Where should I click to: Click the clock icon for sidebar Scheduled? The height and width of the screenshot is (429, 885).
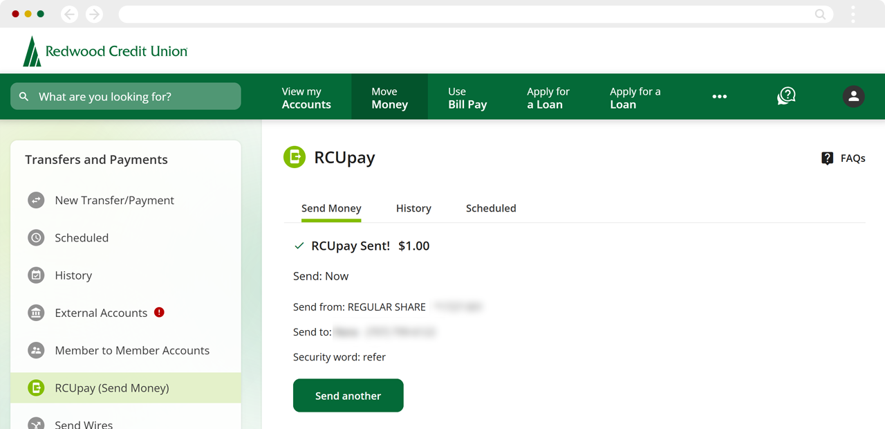[x=36, y=237]
